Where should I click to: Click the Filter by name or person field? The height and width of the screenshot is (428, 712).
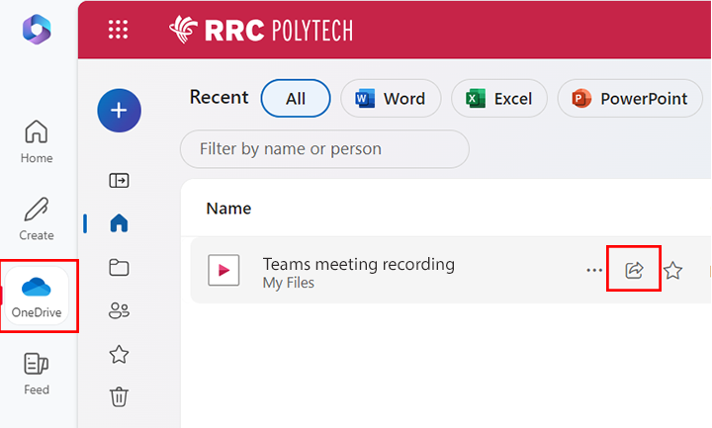(x=324, y=149)
